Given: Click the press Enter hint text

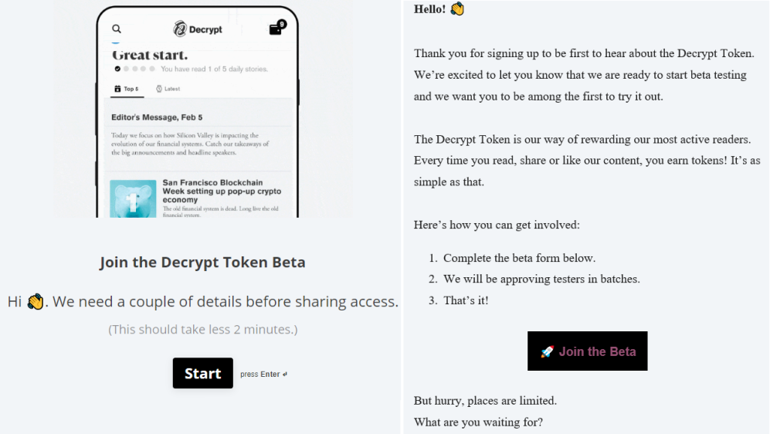Looking at the screenshot, I should [x=263, y=374].
